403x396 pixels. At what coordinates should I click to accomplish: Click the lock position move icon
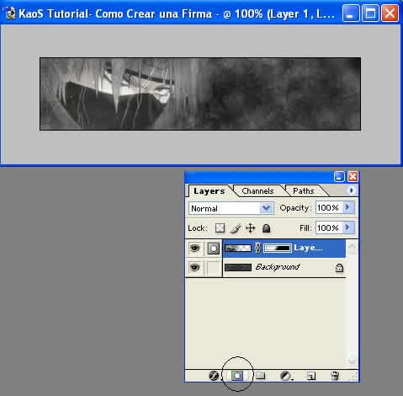[x=251, y=228]
